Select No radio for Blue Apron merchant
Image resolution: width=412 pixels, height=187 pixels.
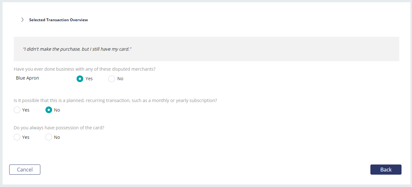111,79
